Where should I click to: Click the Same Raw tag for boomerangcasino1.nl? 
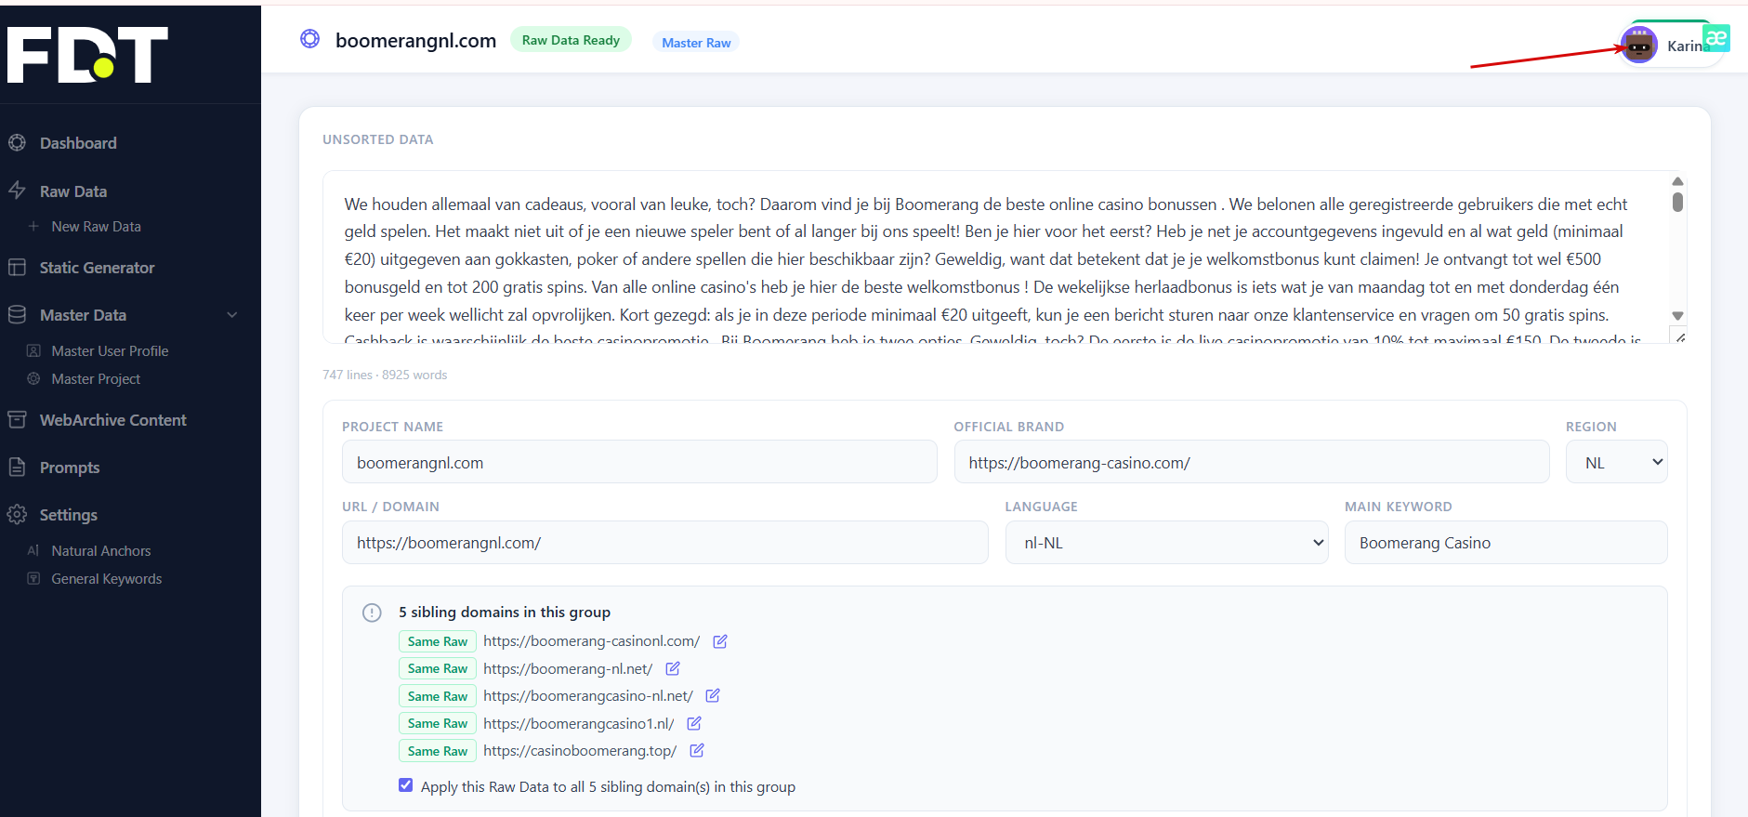tap(438, 723)
